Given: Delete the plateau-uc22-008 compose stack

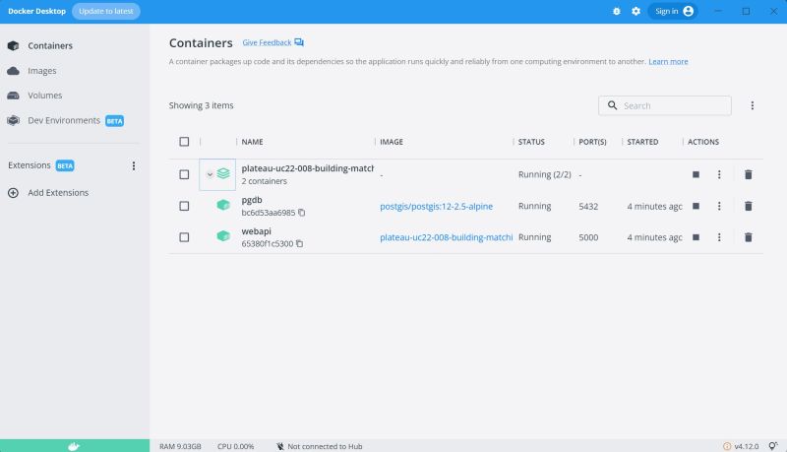Looking at the screenshot, I should (x=749, y=174).
